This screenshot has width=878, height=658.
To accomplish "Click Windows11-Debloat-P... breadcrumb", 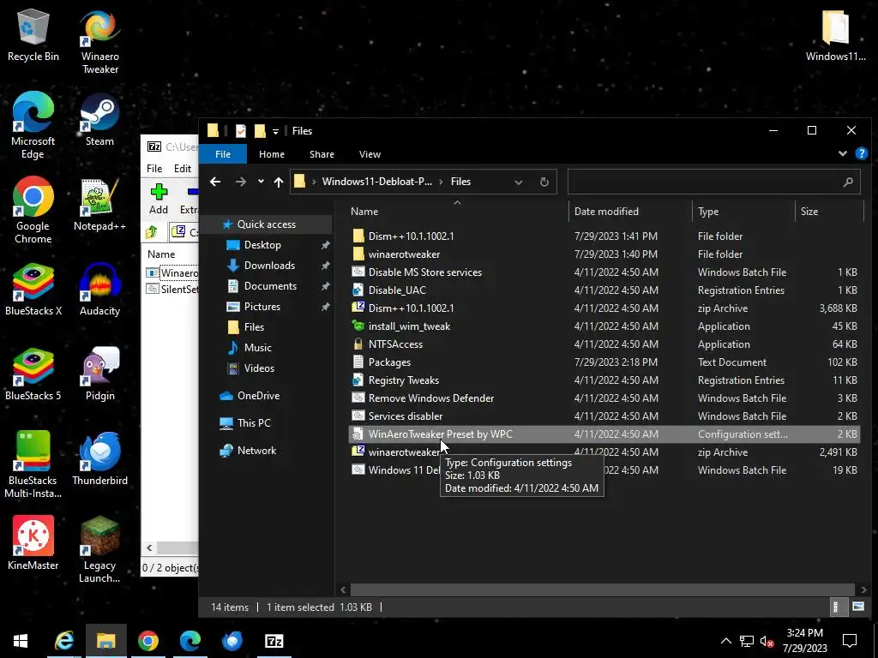I will pyautogui.click(x=377, y=182).
